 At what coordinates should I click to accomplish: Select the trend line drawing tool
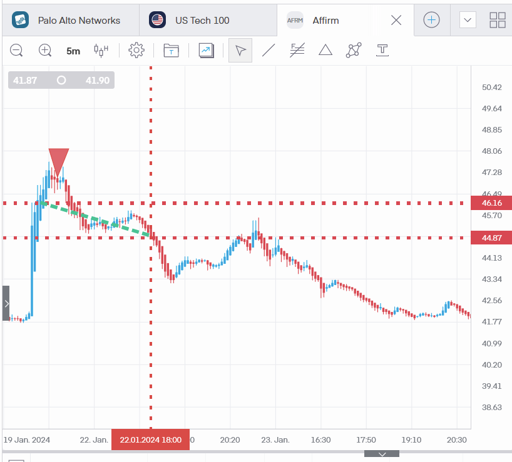click(x=269, y=51)
